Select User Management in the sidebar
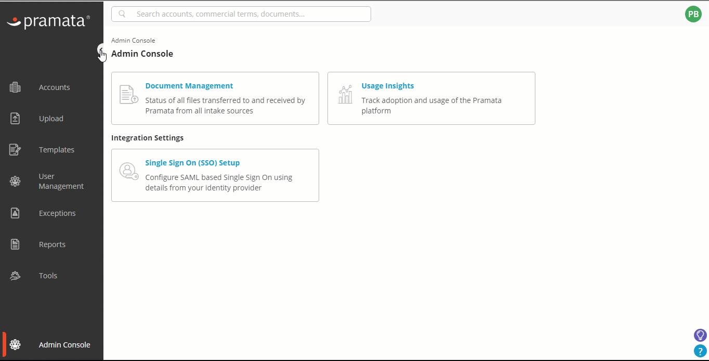 (x=61, y=181)
